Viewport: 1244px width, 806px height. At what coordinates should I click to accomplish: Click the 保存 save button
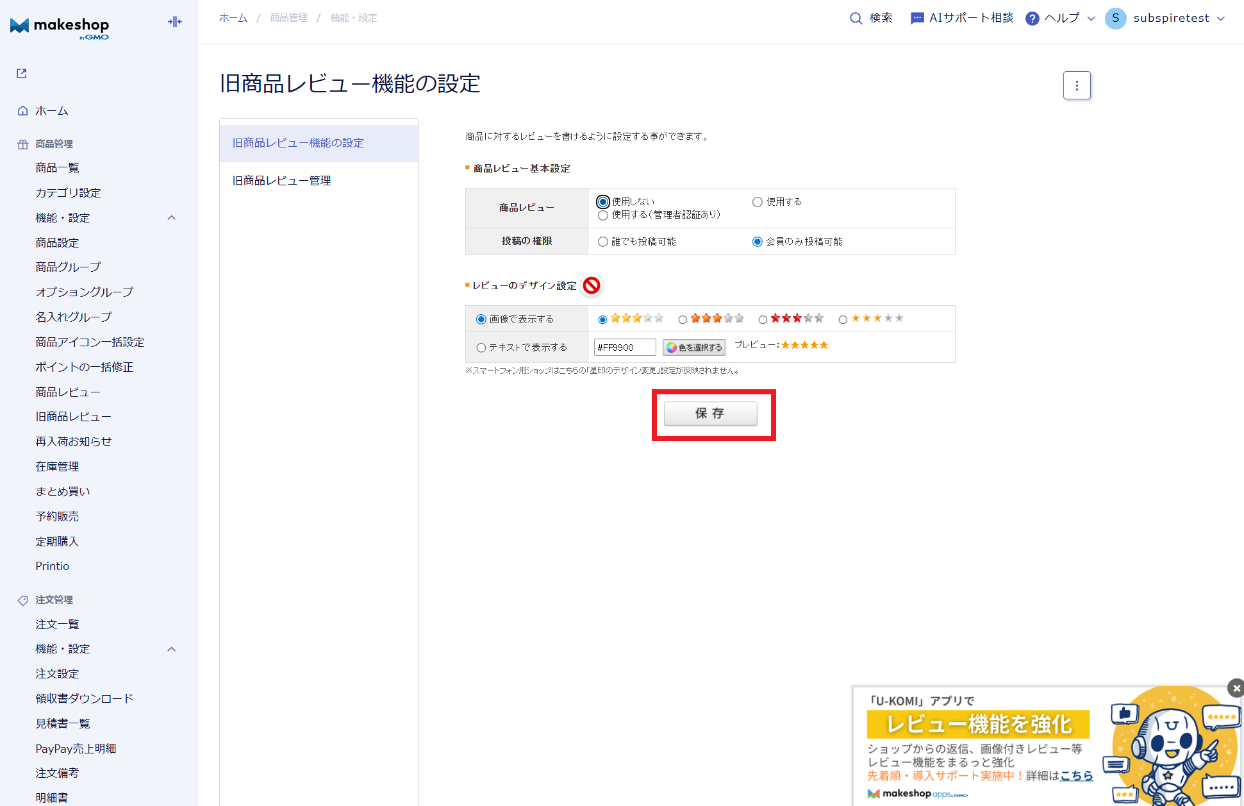pos(710,414)
